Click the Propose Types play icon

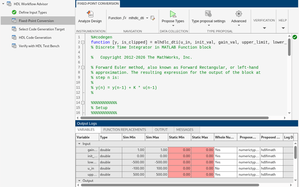click(173, 14)
